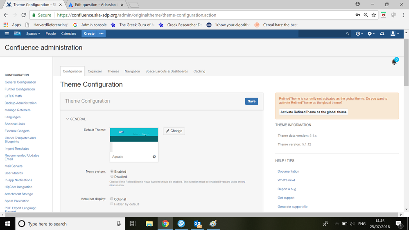Click the microphone icon in taskbar search
This screenshot has width=409, height=230.
(x=119, y=224)
